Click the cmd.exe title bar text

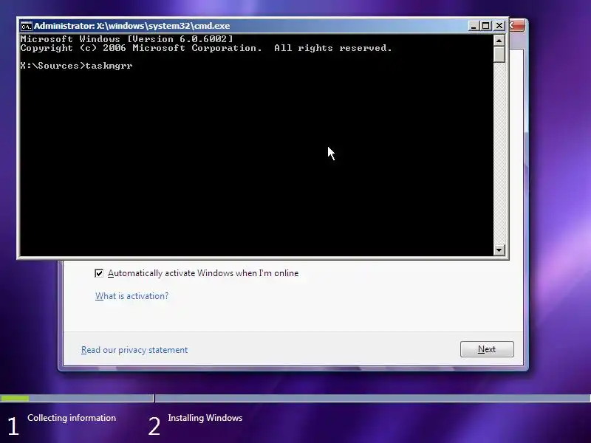132,26
